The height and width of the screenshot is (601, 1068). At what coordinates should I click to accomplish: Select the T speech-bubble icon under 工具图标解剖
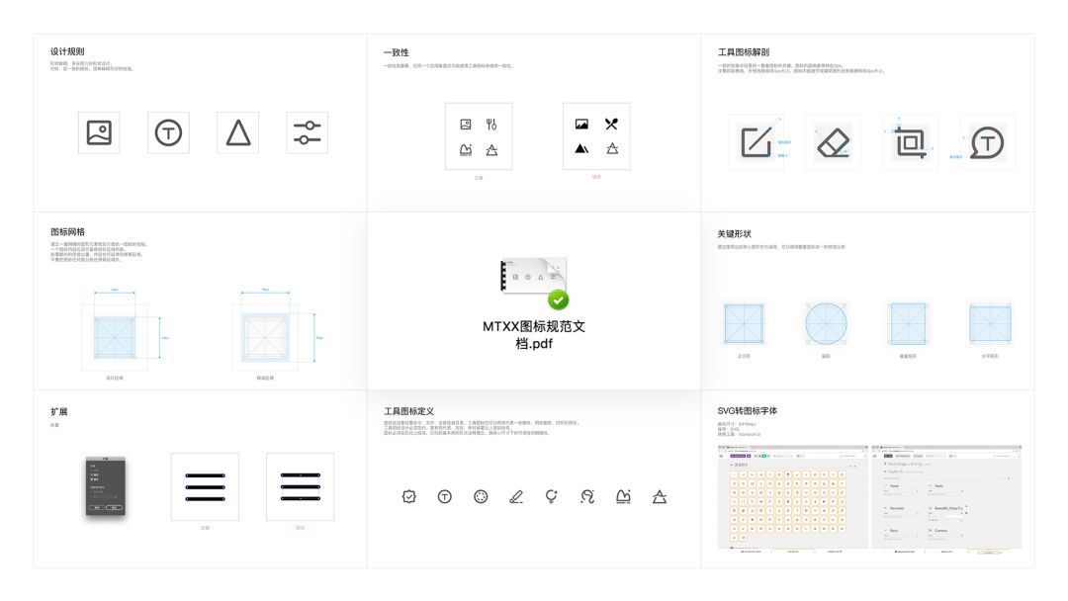987,143
